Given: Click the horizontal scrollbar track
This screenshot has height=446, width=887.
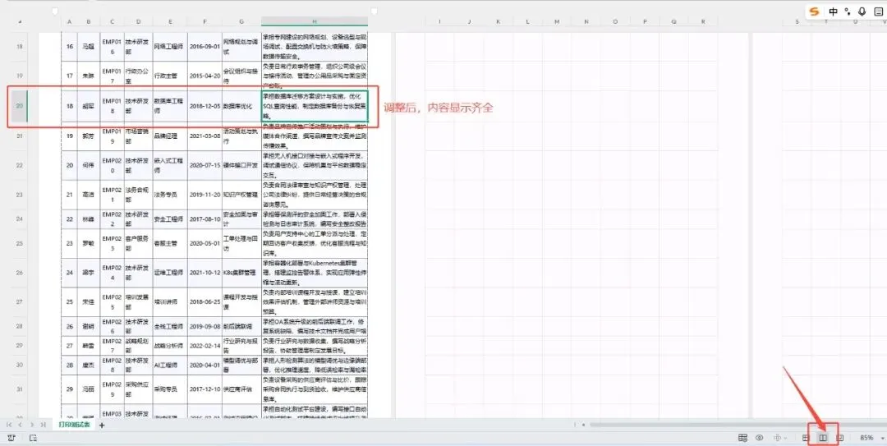Looking at the screenshot, I should pos(738,425).
